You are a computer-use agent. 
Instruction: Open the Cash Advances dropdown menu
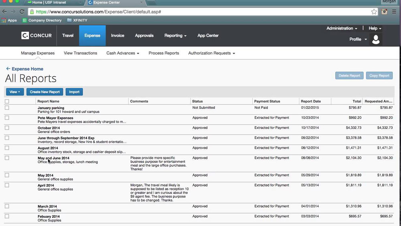pyautogui.click(x=123, y=53)
